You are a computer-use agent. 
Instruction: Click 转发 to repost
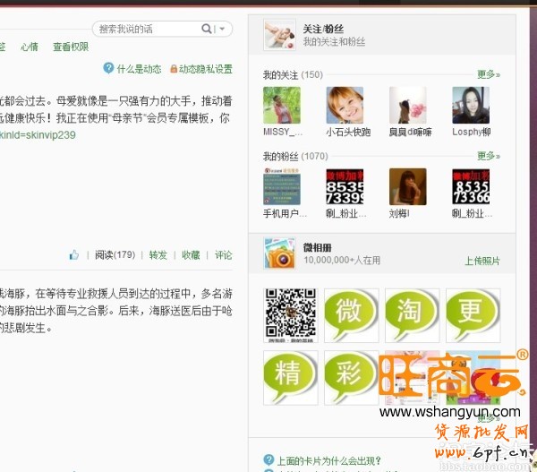point(158,255)
